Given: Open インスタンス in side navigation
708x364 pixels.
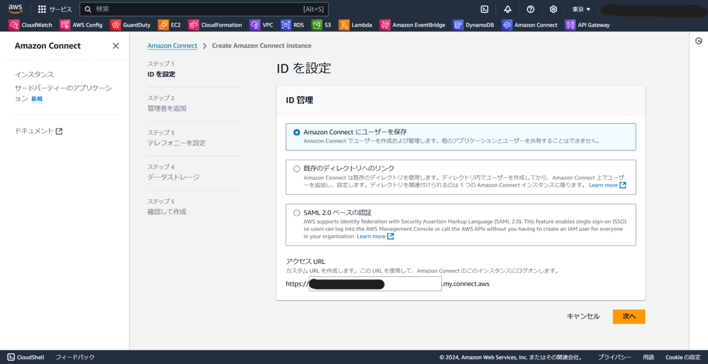Looking at the screenshot, I should (x=34, y=75).
